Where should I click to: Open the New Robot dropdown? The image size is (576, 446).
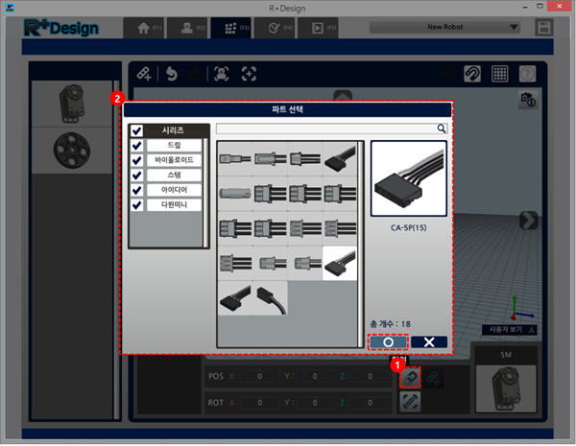tap(447, 28)
